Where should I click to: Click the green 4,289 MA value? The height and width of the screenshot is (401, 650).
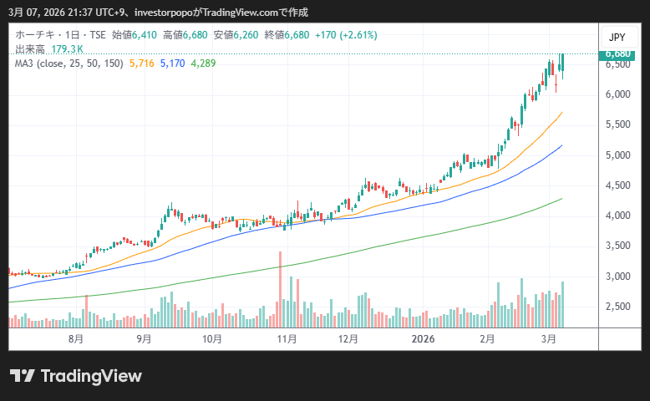pyautogui.click(x=203, y=63)
